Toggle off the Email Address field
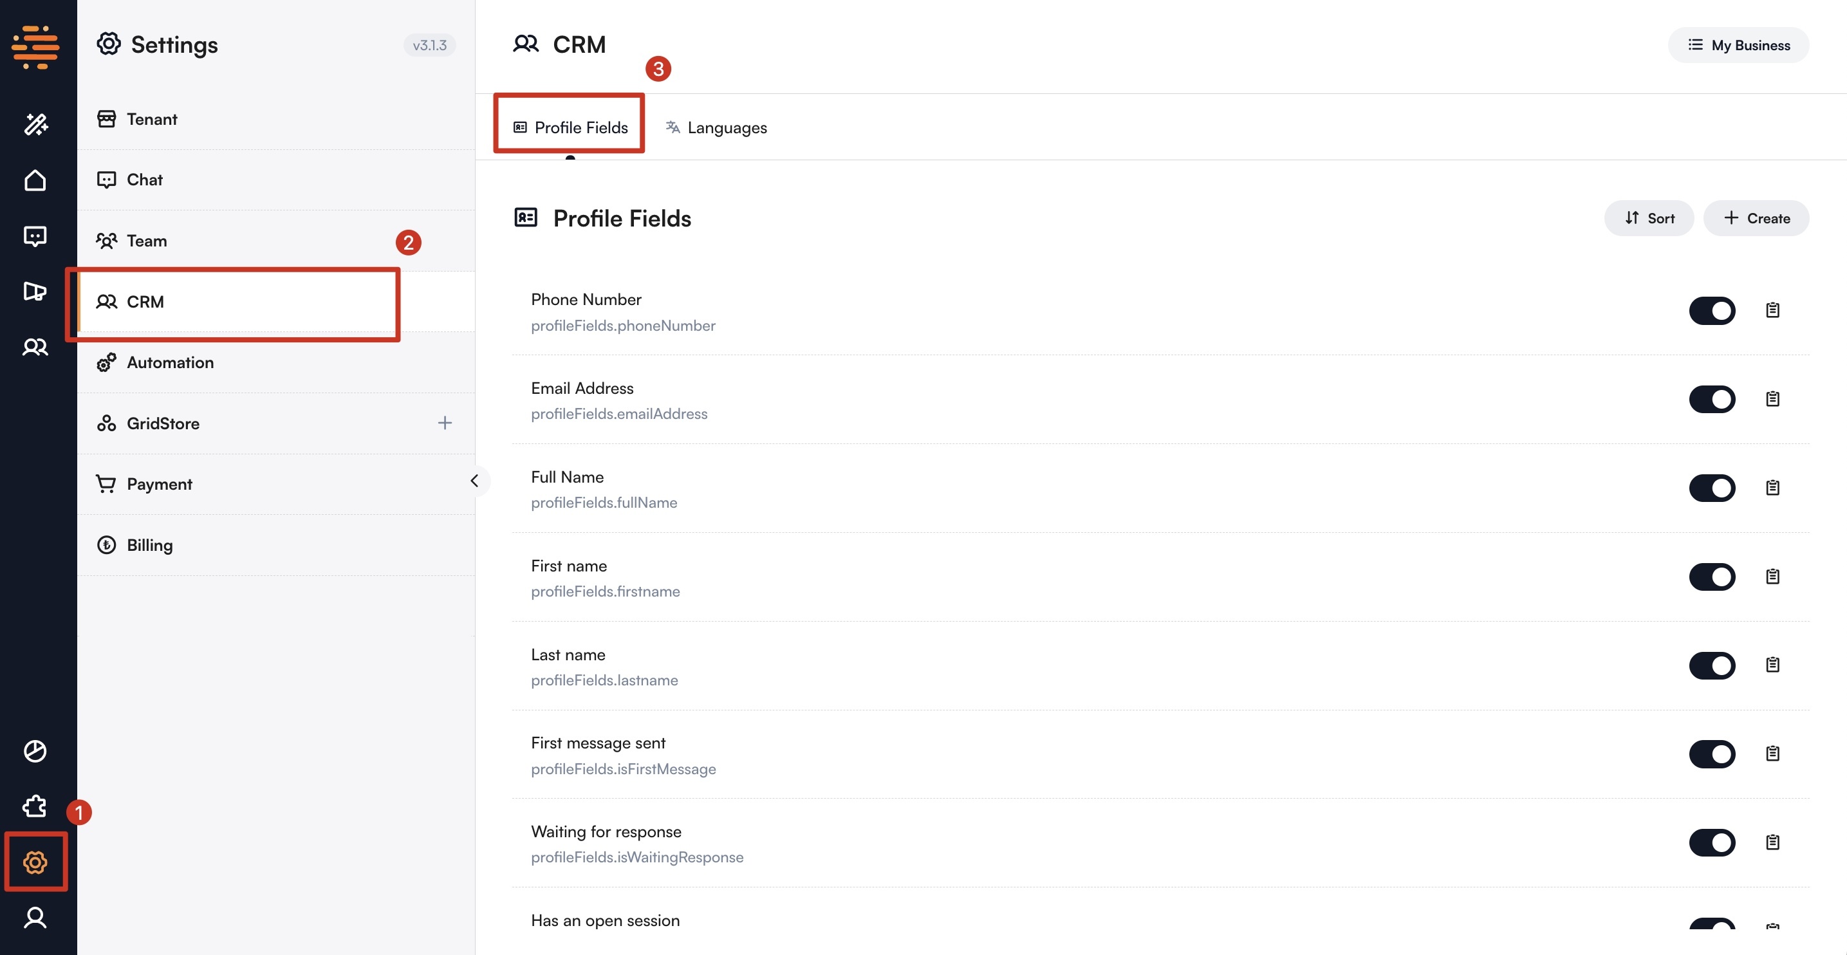The image size is (1847, 955). [x=1713, y=400]
